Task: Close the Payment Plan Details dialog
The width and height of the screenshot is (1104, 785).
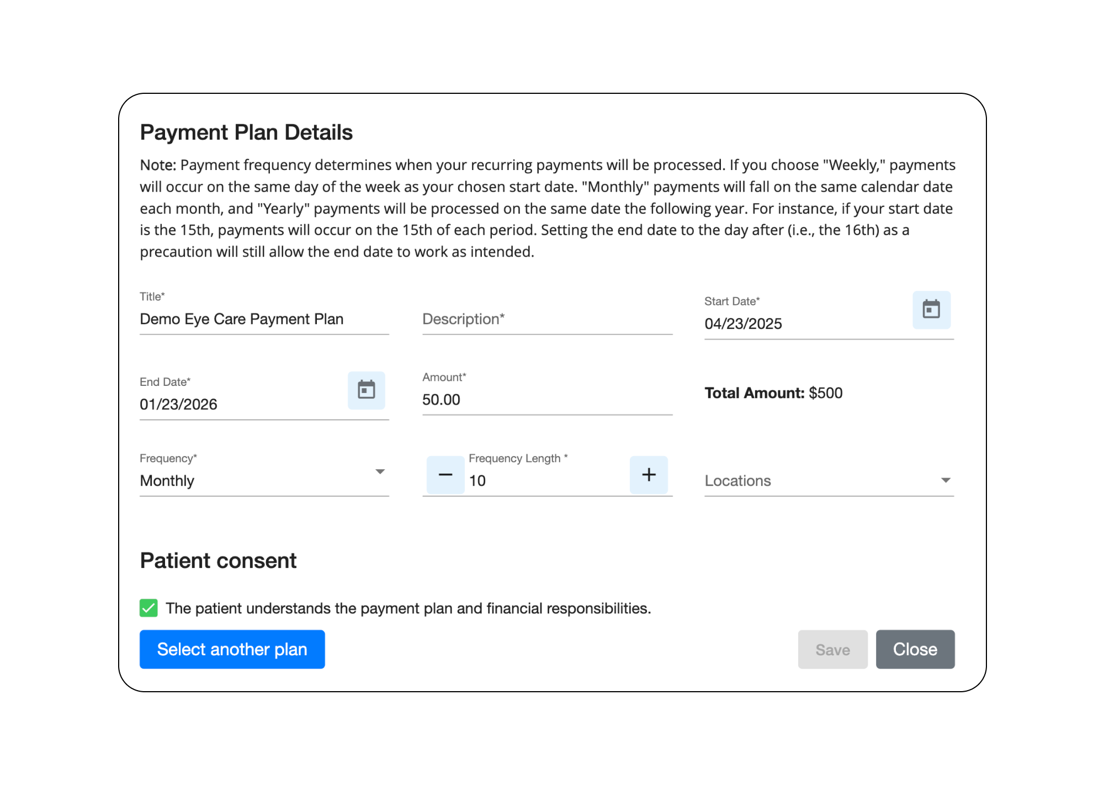Action: click(915, 649)
